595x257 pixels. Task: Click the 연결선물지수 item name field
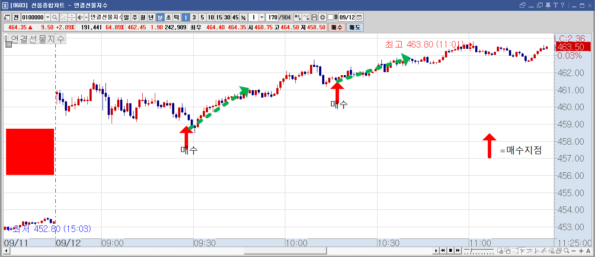[x=106, y=18]
